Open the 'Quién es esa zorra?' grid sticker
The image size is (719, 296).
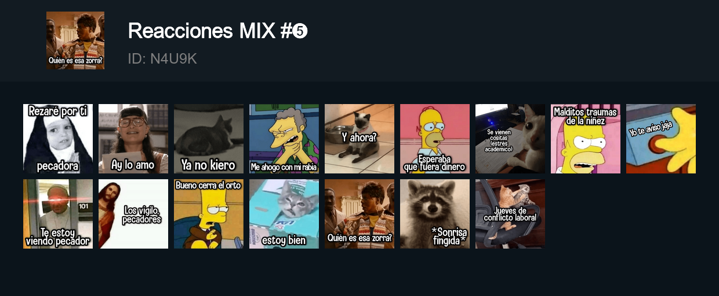coord(359,214)
